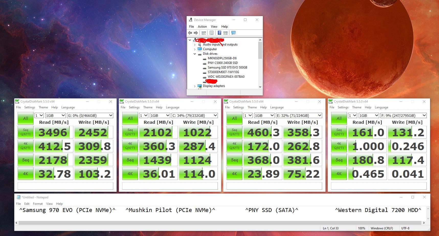Click the Back arrow in Device Manager toolbar

coord(190,33)
